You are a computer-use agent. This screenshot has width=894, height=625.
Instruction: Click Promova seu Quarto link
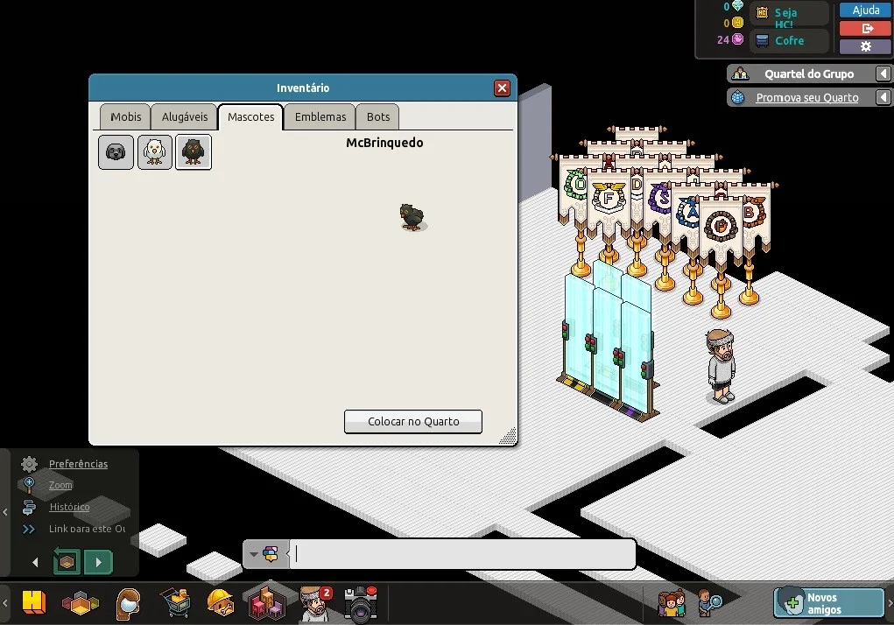806,97
